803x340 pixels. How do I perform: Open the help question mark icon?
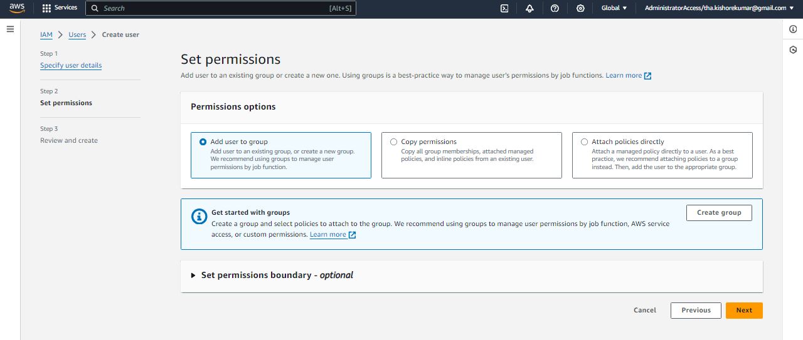pos(555,8)
